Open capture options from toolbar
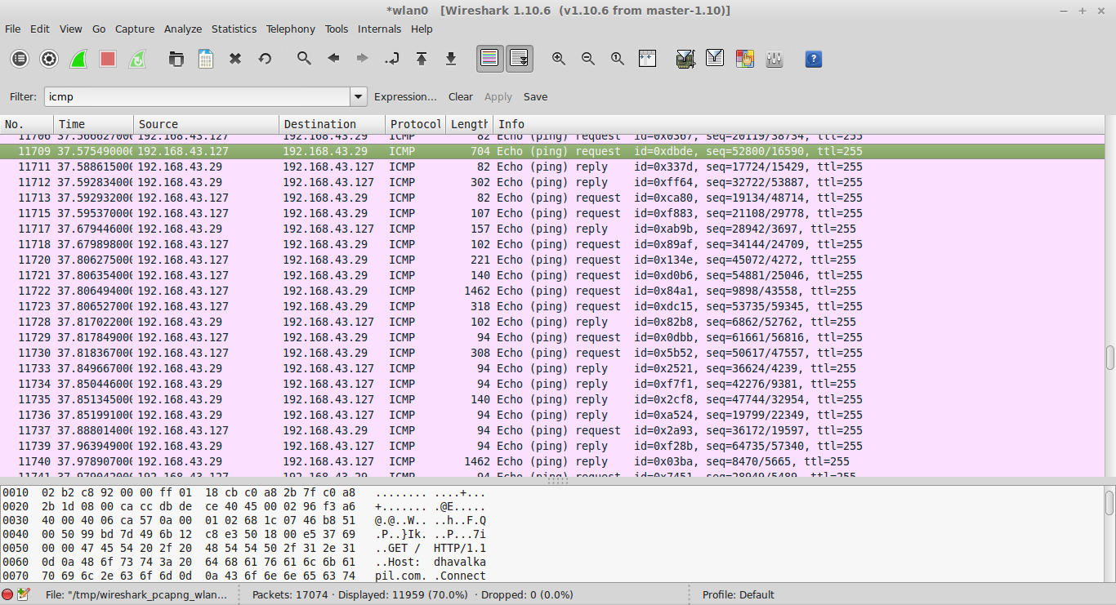1116x605 pixels. tap(49, 59)
